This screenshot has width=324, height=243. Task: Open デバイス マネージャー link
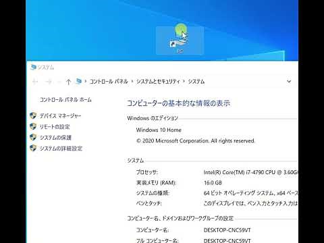[x=60, y=116]
